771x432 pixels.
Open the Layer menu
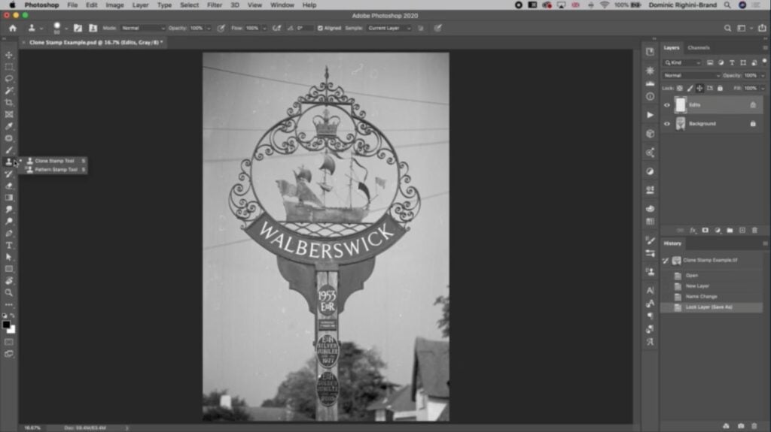140,5
